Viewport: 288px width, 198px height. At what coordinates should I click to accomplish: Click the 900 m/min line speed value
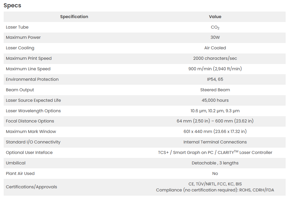click(x=215, y=69)
